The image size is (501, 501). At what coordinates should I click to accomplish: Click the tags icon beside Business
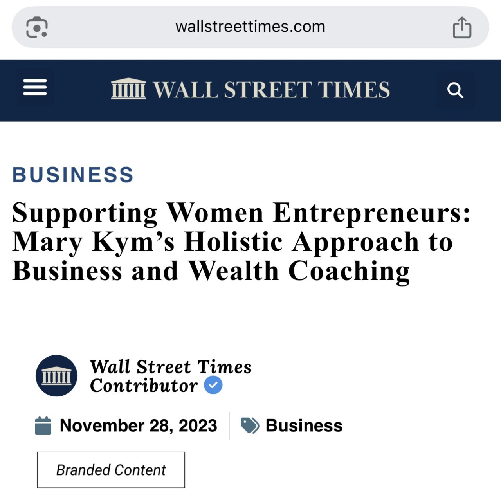coord(250,425)
